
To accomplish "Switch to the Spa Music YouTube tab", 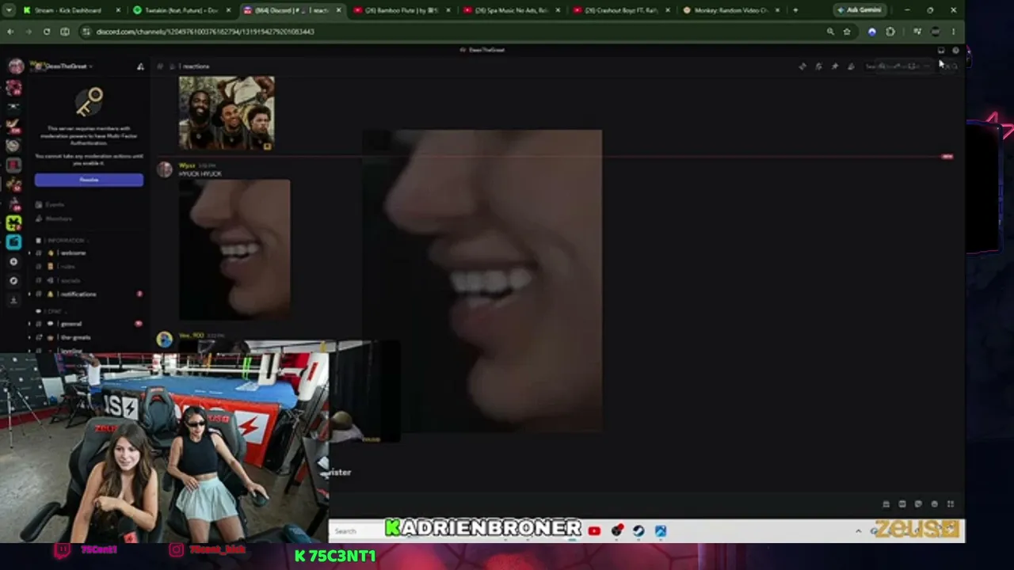I will pos(511,10).
